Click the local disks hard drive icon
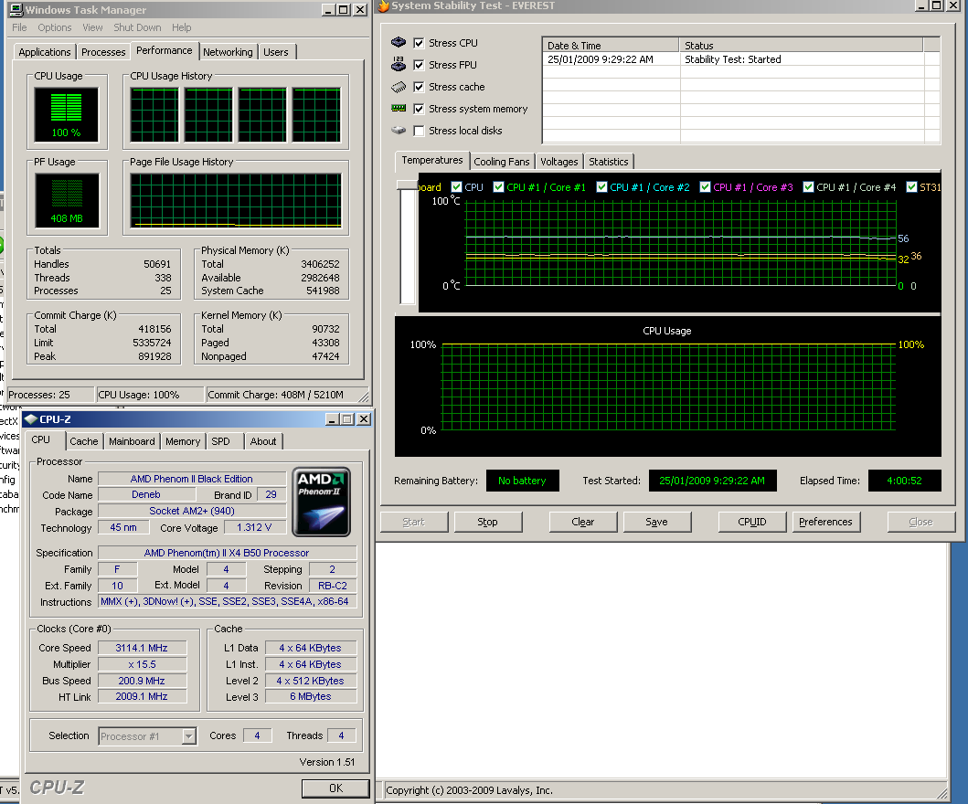The height and width of the screenshot is (804, 968). click(399, 131)
